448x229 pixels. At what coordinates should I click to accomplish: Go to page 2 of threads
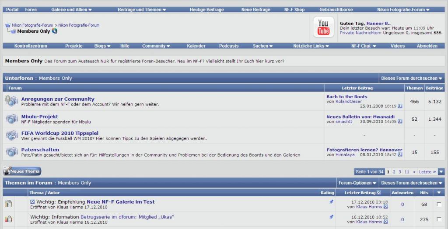click(x=394, y=172)
